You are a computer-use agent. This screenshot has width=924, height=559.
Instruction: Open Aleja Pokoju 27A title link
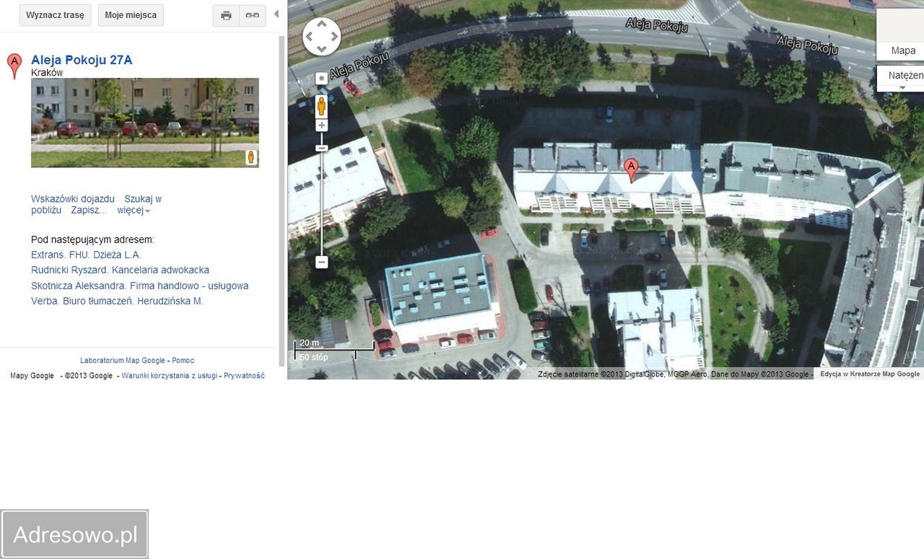click(x=82, y=60)
